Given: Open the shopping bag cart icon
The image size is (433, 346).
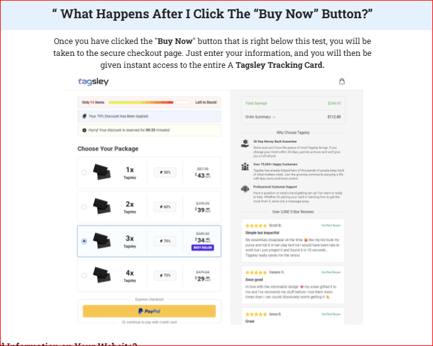Looking at the screenshot, I should click(x=342, y=81).
